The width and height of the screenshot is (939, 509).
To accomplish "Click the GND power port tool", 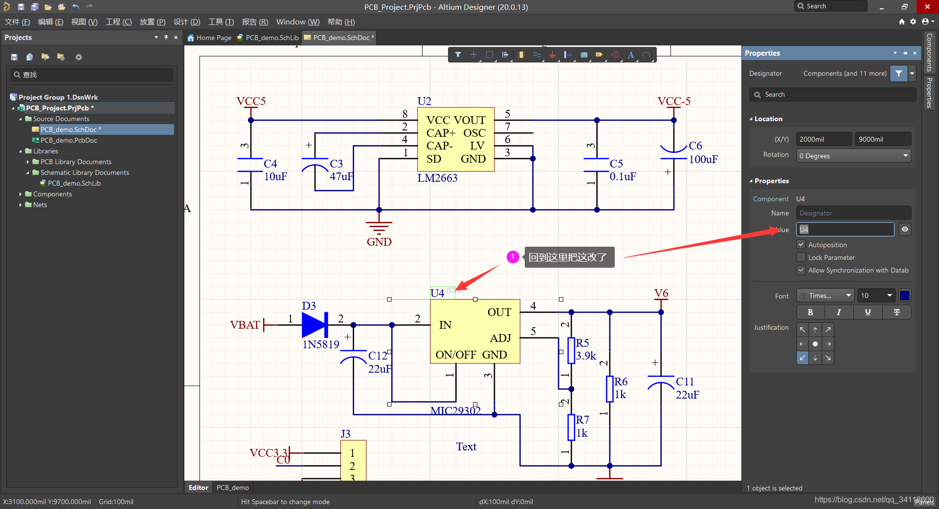I will coord(552,55).
